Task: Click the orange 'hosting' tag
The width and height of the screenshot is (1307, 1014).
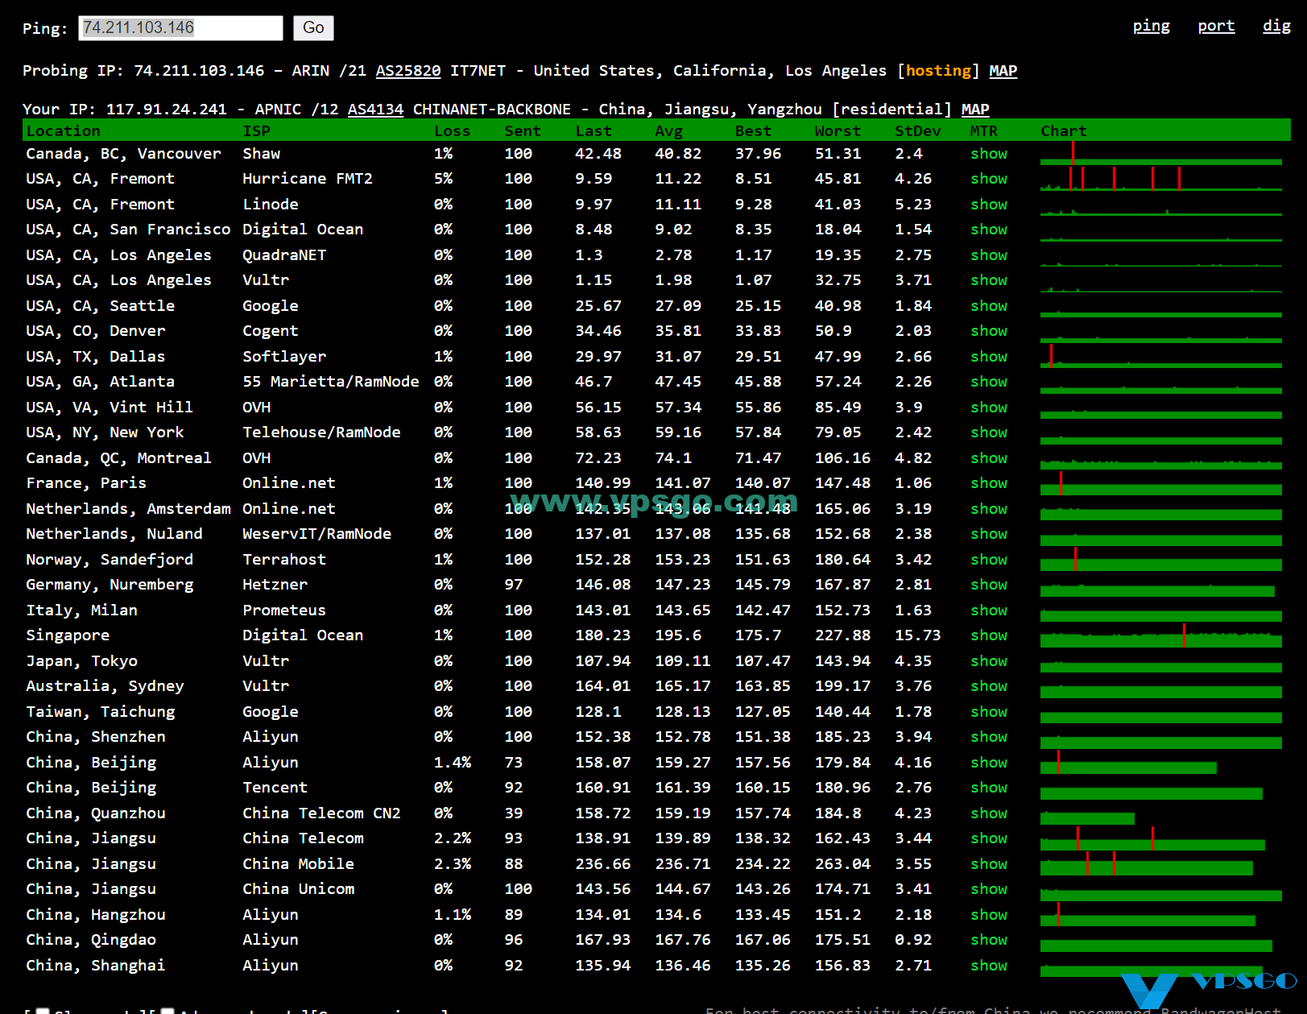Action: click(x=938, y=71)
